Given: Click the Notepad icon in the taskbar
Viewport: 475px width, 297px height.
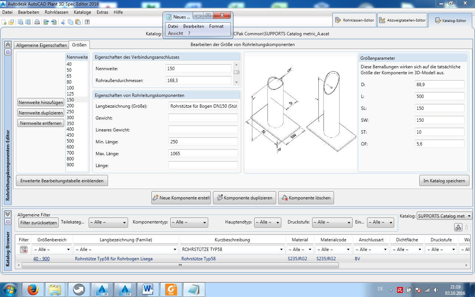Looking at the screenshot, I should [x=194, y=290].
